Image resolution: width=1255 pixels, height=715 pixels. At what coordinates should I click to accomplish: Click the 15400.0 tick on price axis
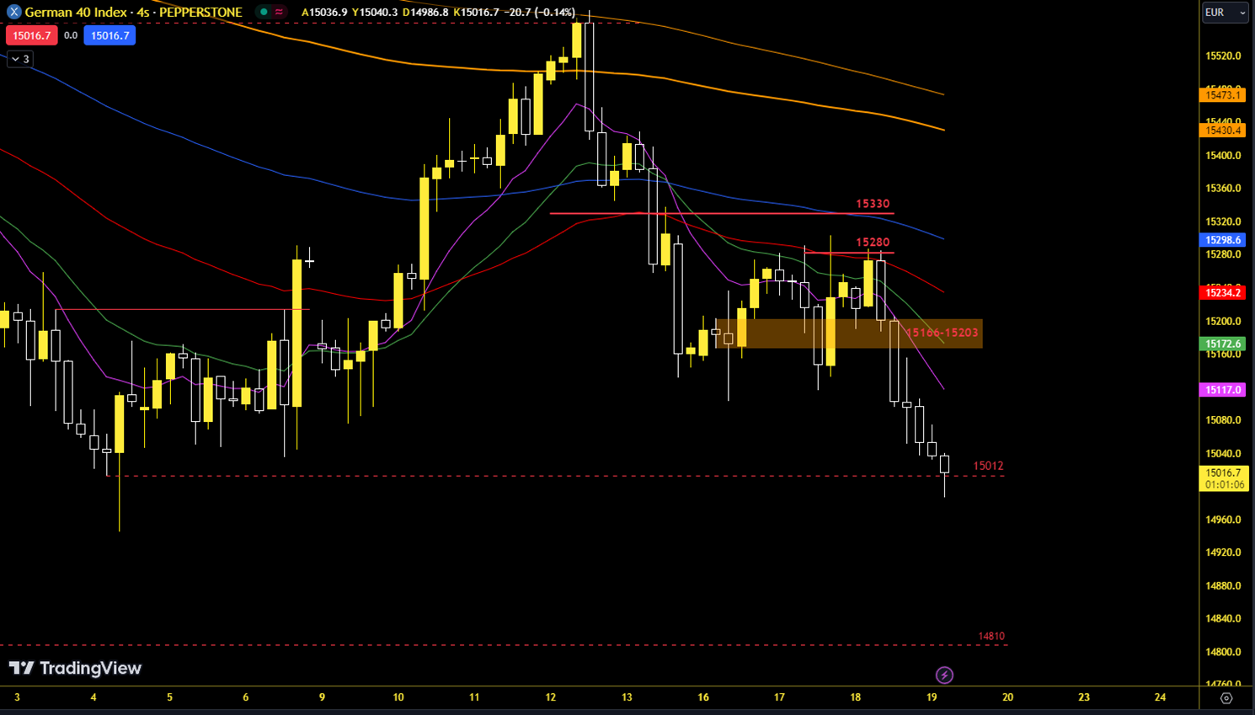pyautogui.click(x=1223, y=156)
